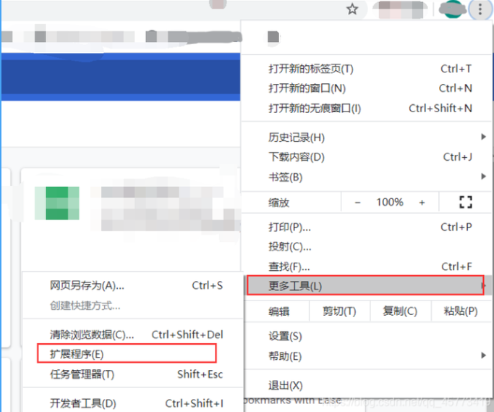The image size is (494, 412).
Task: Expand the 历史记录(H) submenu
Action: [x=369, y=138]
